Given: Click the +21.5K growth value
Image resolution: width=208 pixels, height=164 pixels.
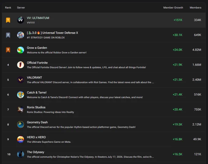Looking at the screenshot, I should tap(177, 80).
